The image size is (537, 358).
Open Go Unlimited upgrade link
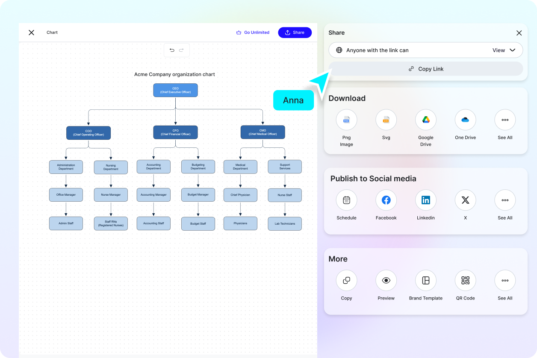253,32
